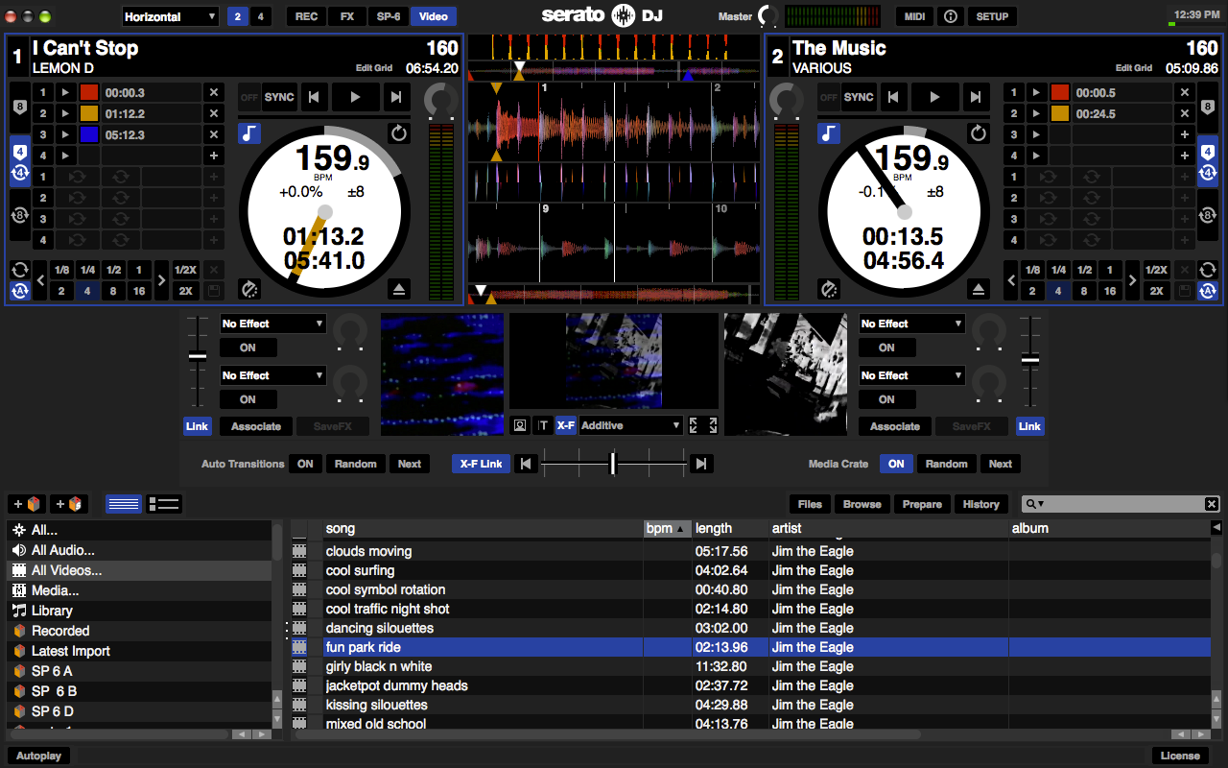Trigger deck 1 cue point 2 play arrow
The height and width of the screenshot is (768, 1228).
(64, 114)
